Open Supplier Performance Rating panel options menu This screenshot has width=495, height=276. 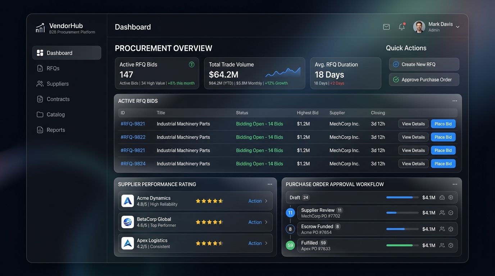coord(270,184)
